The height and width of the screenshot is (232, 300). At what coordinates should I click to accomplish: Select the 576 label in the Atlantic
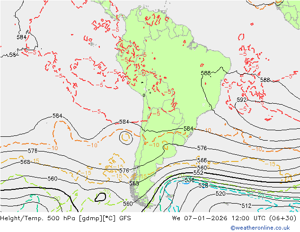tap(202, 148)
